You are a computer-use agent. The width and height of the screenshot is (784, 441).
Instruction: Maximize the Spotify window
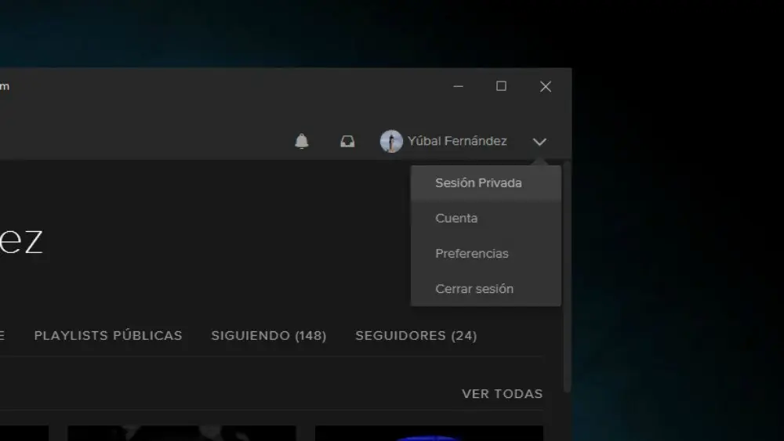tap(501, 86)
